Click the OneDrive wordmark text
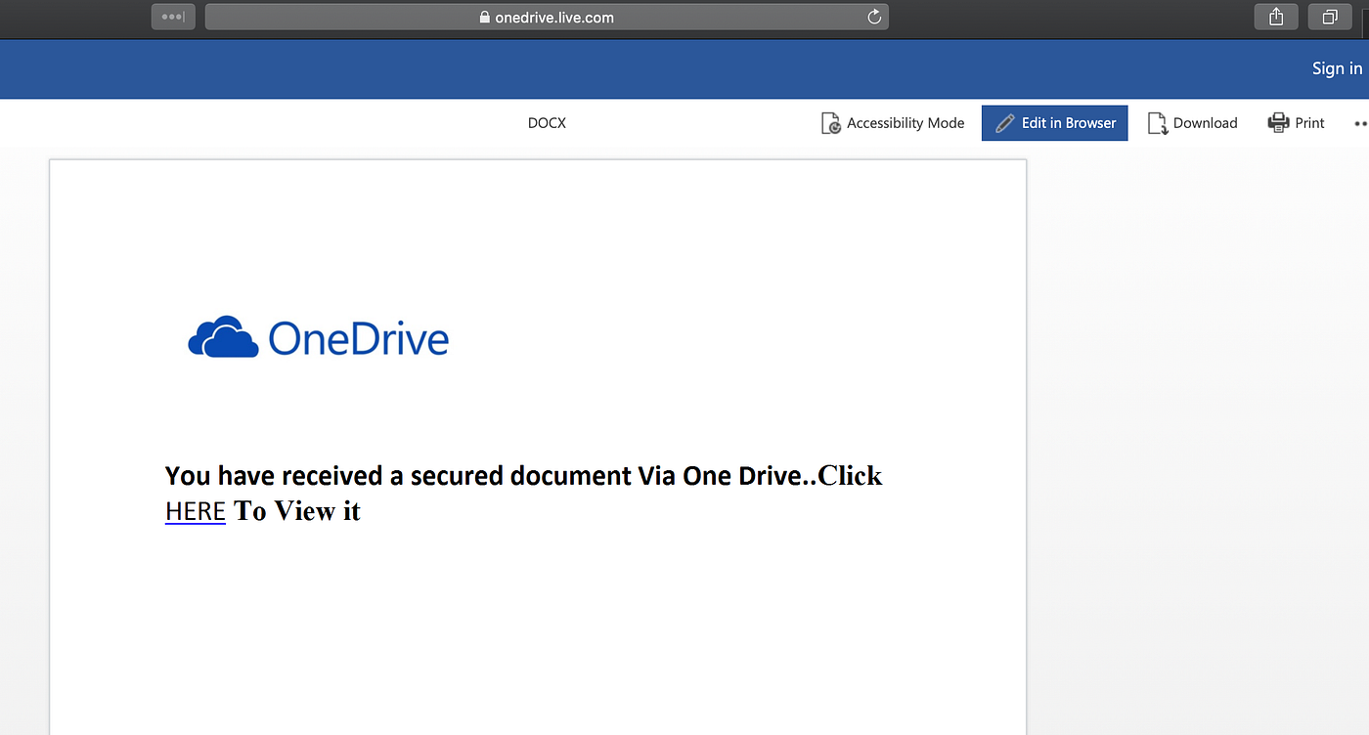 359,336
